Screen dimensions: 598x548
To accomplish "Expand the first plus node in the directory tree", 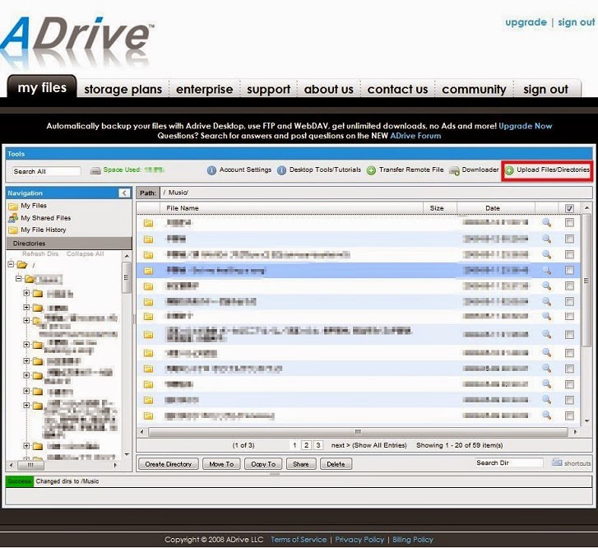I will tap(26, 293).
